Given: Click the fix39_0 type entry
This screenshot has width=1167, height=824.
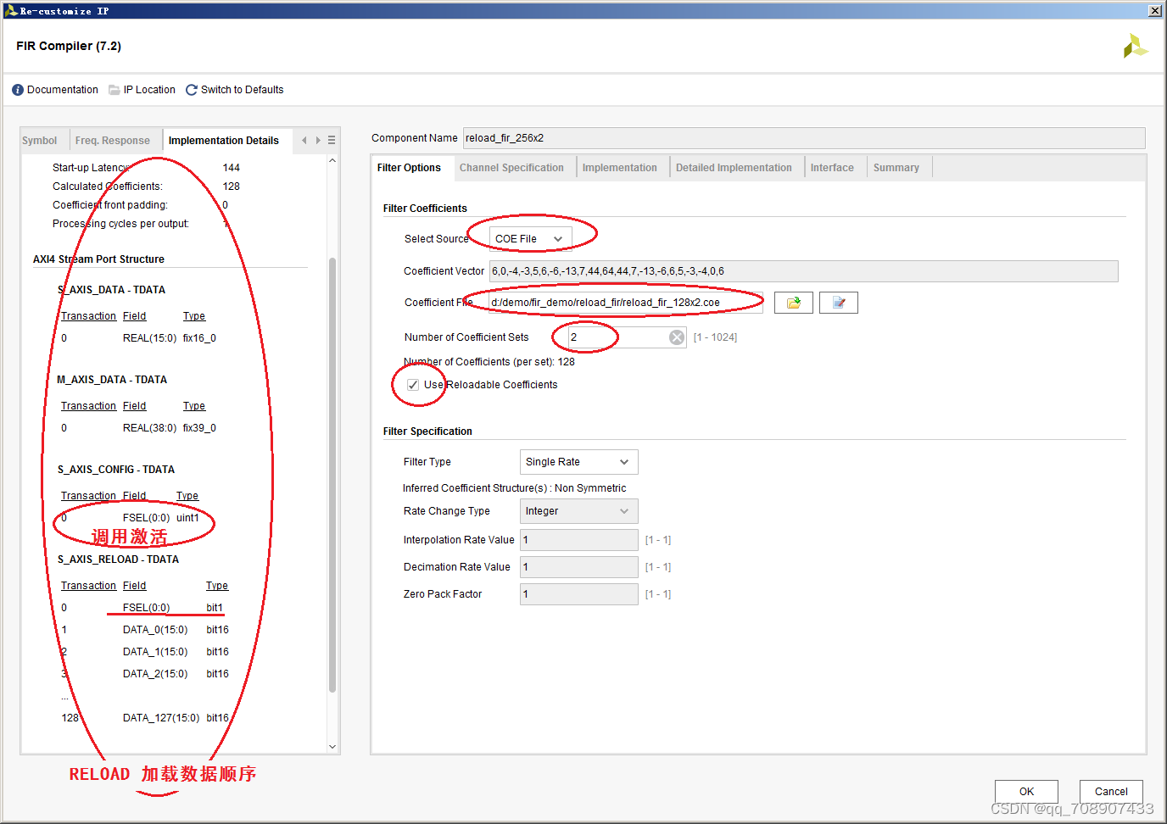Looking at the screenshot, I should coord(199,428).
